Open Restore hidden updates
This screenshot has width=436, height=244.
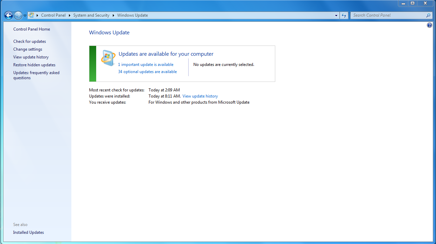pyautogui.click(x=34, y=65)
